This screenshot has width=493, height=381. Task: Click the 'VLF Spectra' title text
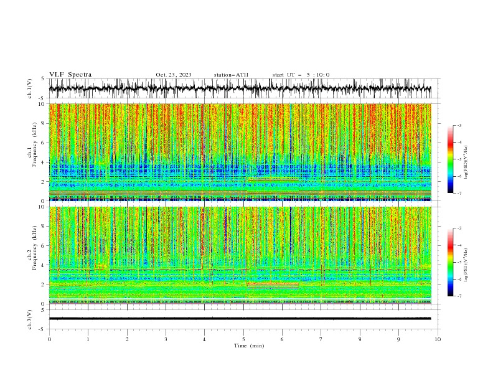(x=70, y=75)
